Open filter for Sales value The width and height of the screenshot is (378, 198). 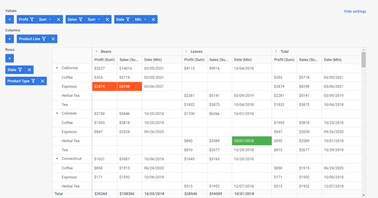81,19
